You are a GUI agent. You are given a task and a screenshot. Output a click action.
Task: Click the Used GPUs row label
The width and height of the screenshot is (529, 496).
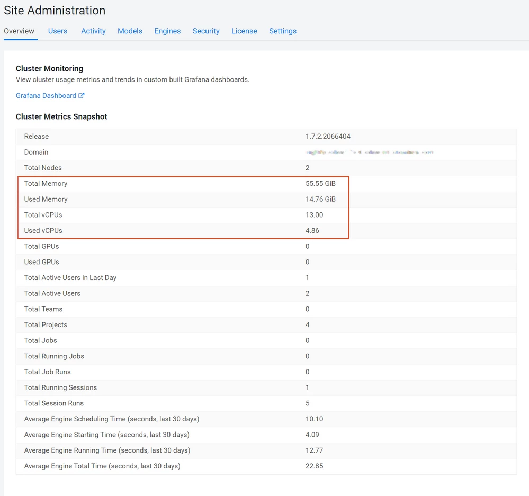41,262
